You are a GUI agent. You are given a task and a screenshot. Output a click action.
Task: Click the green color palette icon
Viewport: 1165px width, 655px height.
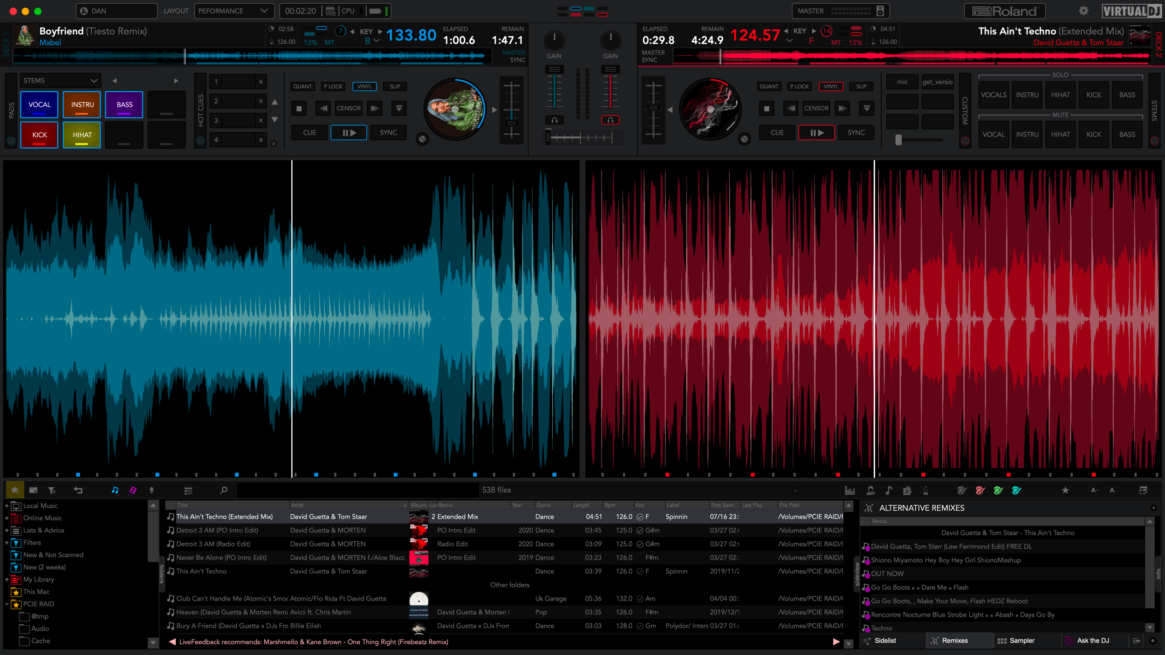998,490
